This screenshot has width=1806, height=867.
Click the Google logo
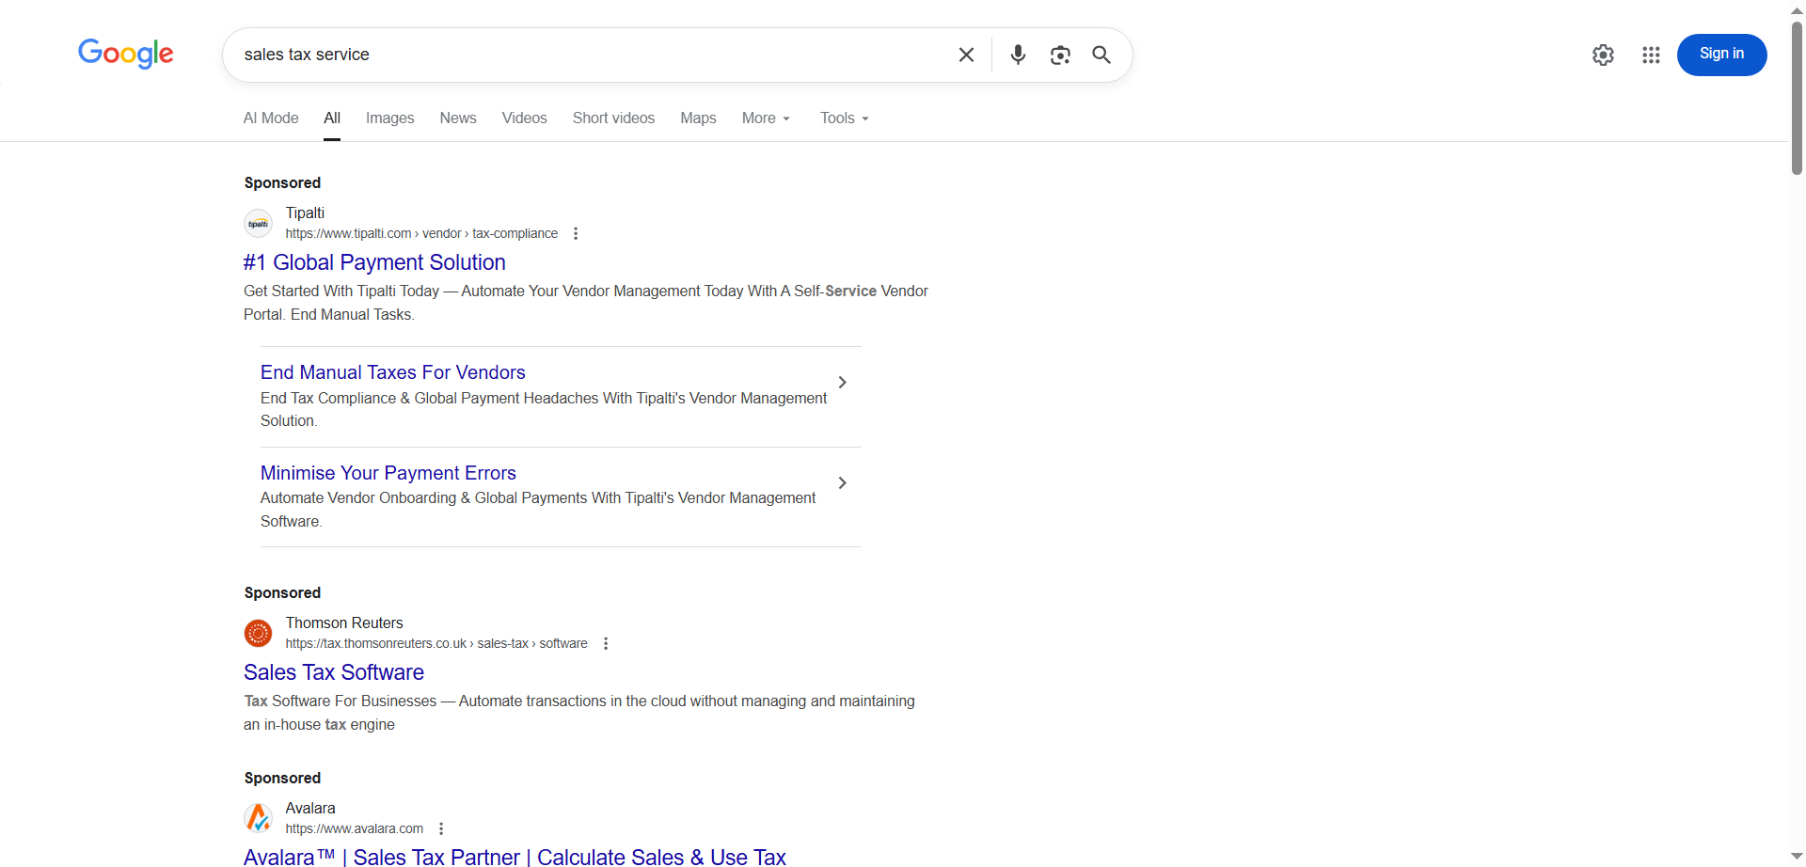coord(126,54)
